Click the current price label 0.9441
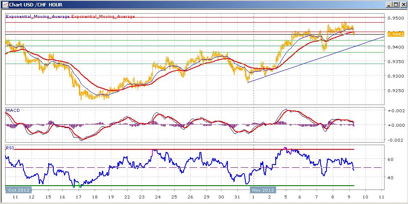This screenshot has width=408, height=204. pos(395,34)
